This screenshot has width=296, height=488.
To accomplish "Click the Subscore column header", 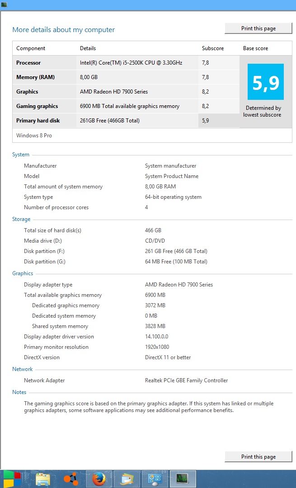I will click(x=212, y=48).
